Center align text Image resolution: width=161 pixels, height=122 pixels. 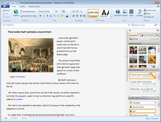click(77, 16)
